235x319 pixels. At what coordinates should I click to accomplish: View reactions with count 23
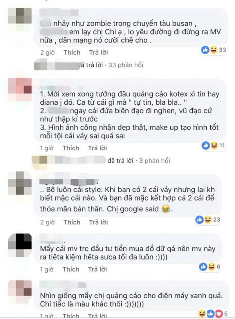click(208, 219)
